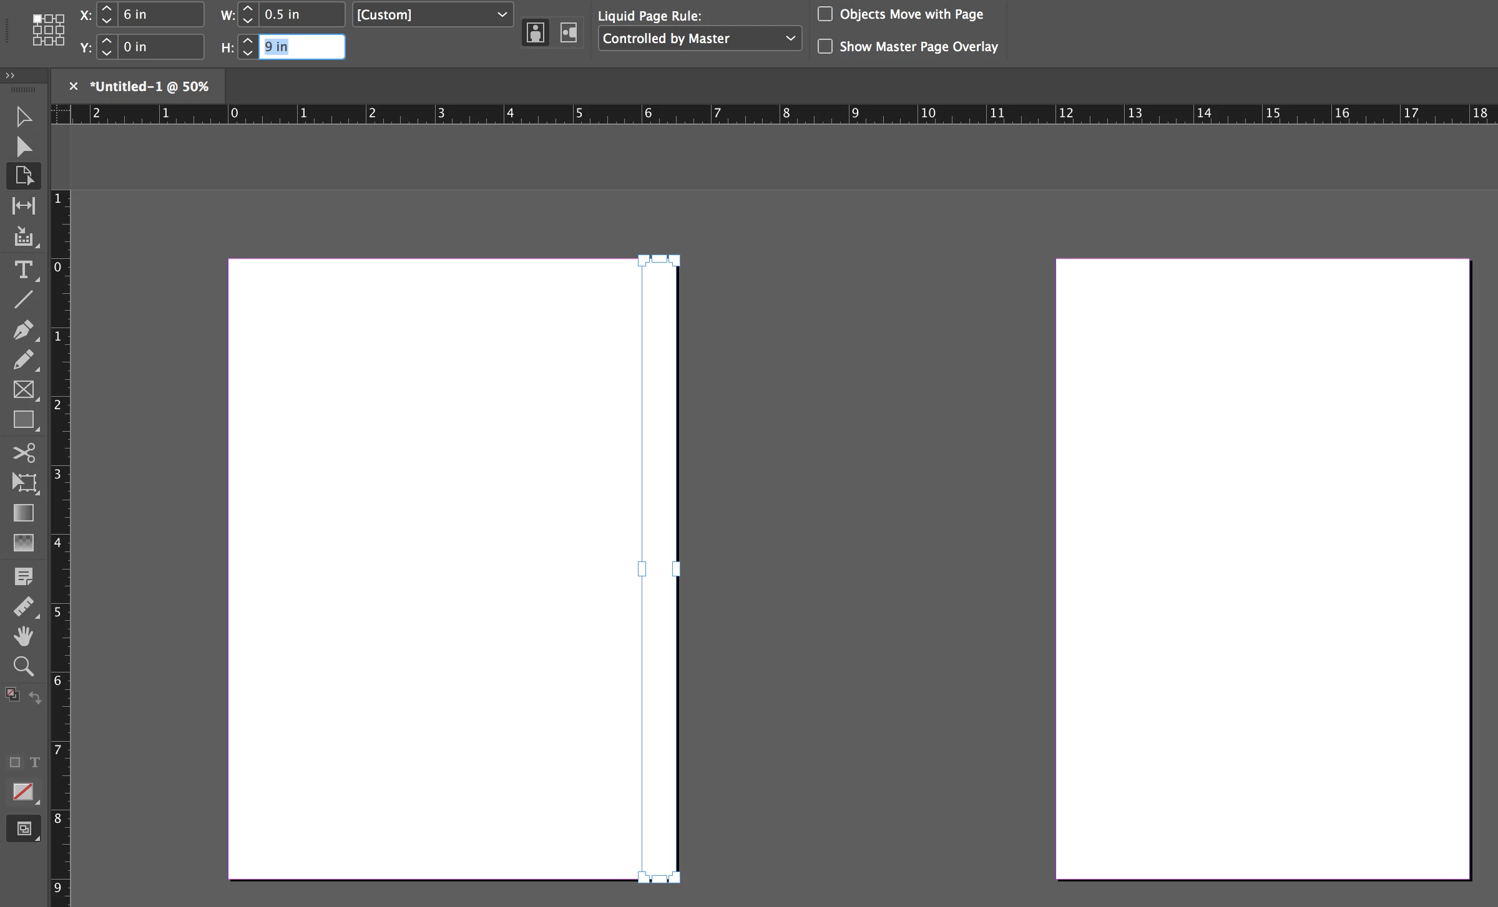The width and height of the screenshot is (1498, 907).
Task: Select the Hand tool
Action: click(x=23, y=636)
